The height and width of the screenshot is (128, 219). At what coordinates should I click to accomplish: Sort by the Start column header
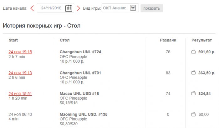click(13, 40)
